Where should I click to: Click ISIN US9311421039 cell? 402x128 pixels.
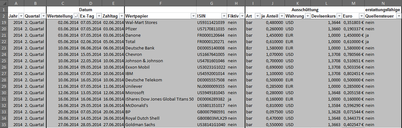coord(212,22)
